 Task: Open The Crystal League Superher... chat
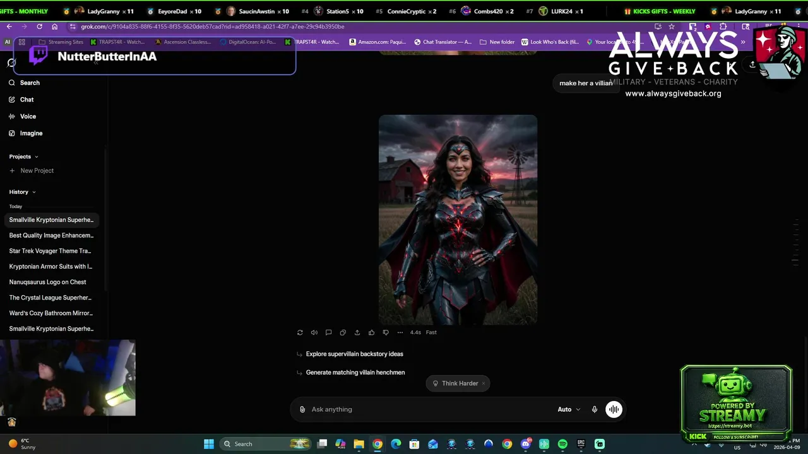[51, 298]
